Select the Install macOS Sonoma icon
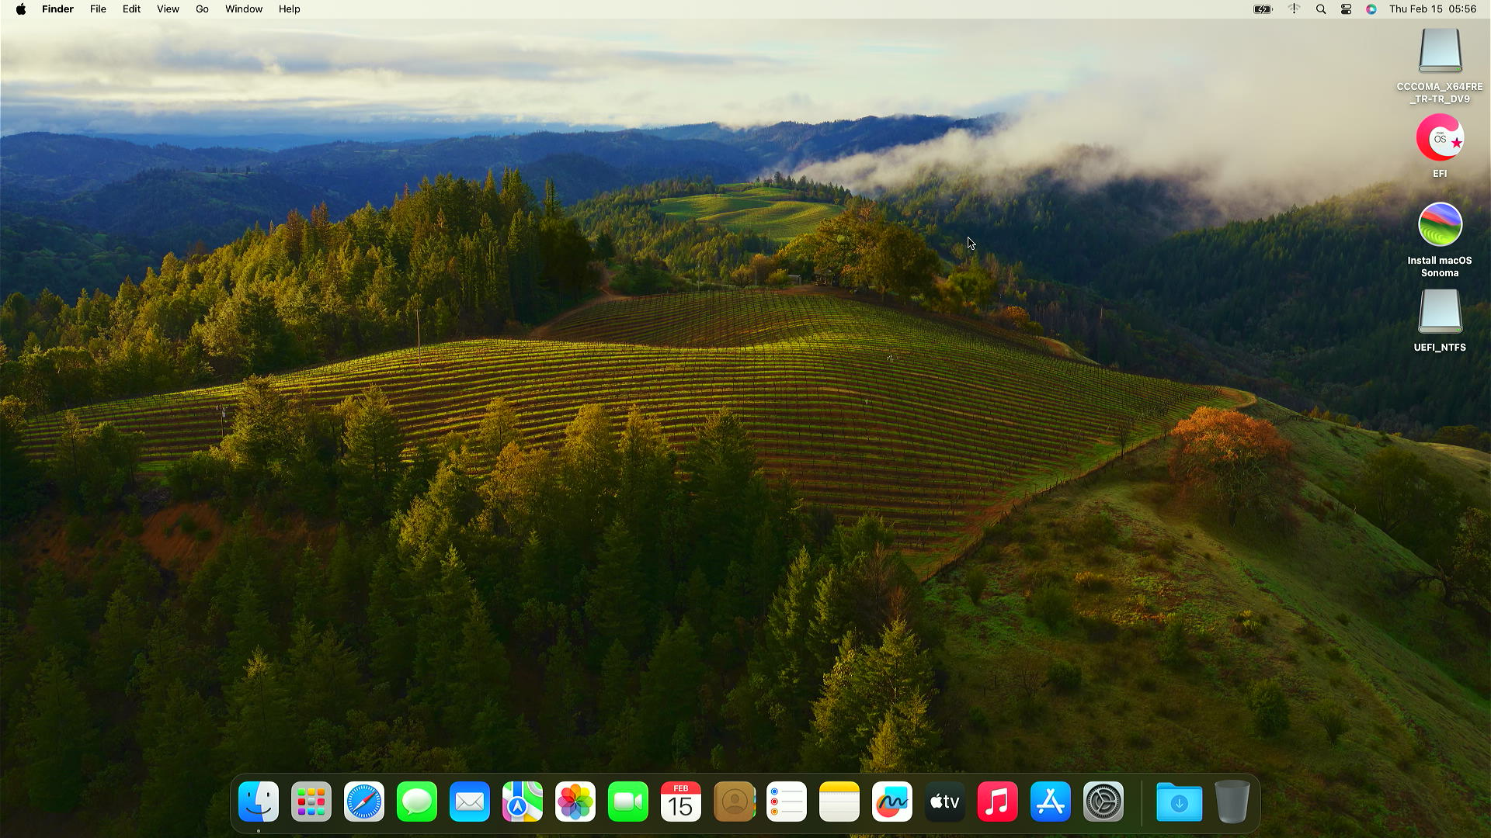The height and width of the screenshot is (838, 1491). coord(1439,225)
